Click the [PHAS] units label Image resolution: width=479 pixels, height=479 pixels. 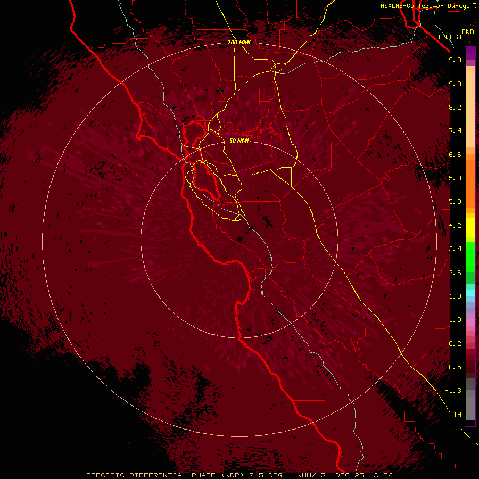coord(450,37)
